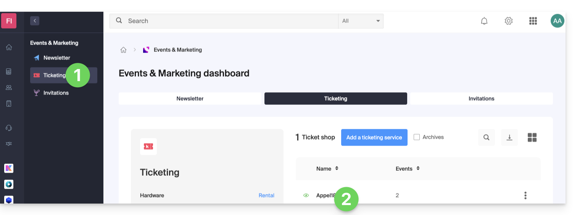The width and height of the screenshot is (577, 215).
Task: Click into the Search input field
Action: pyautogui.click(x=229, y=21)
